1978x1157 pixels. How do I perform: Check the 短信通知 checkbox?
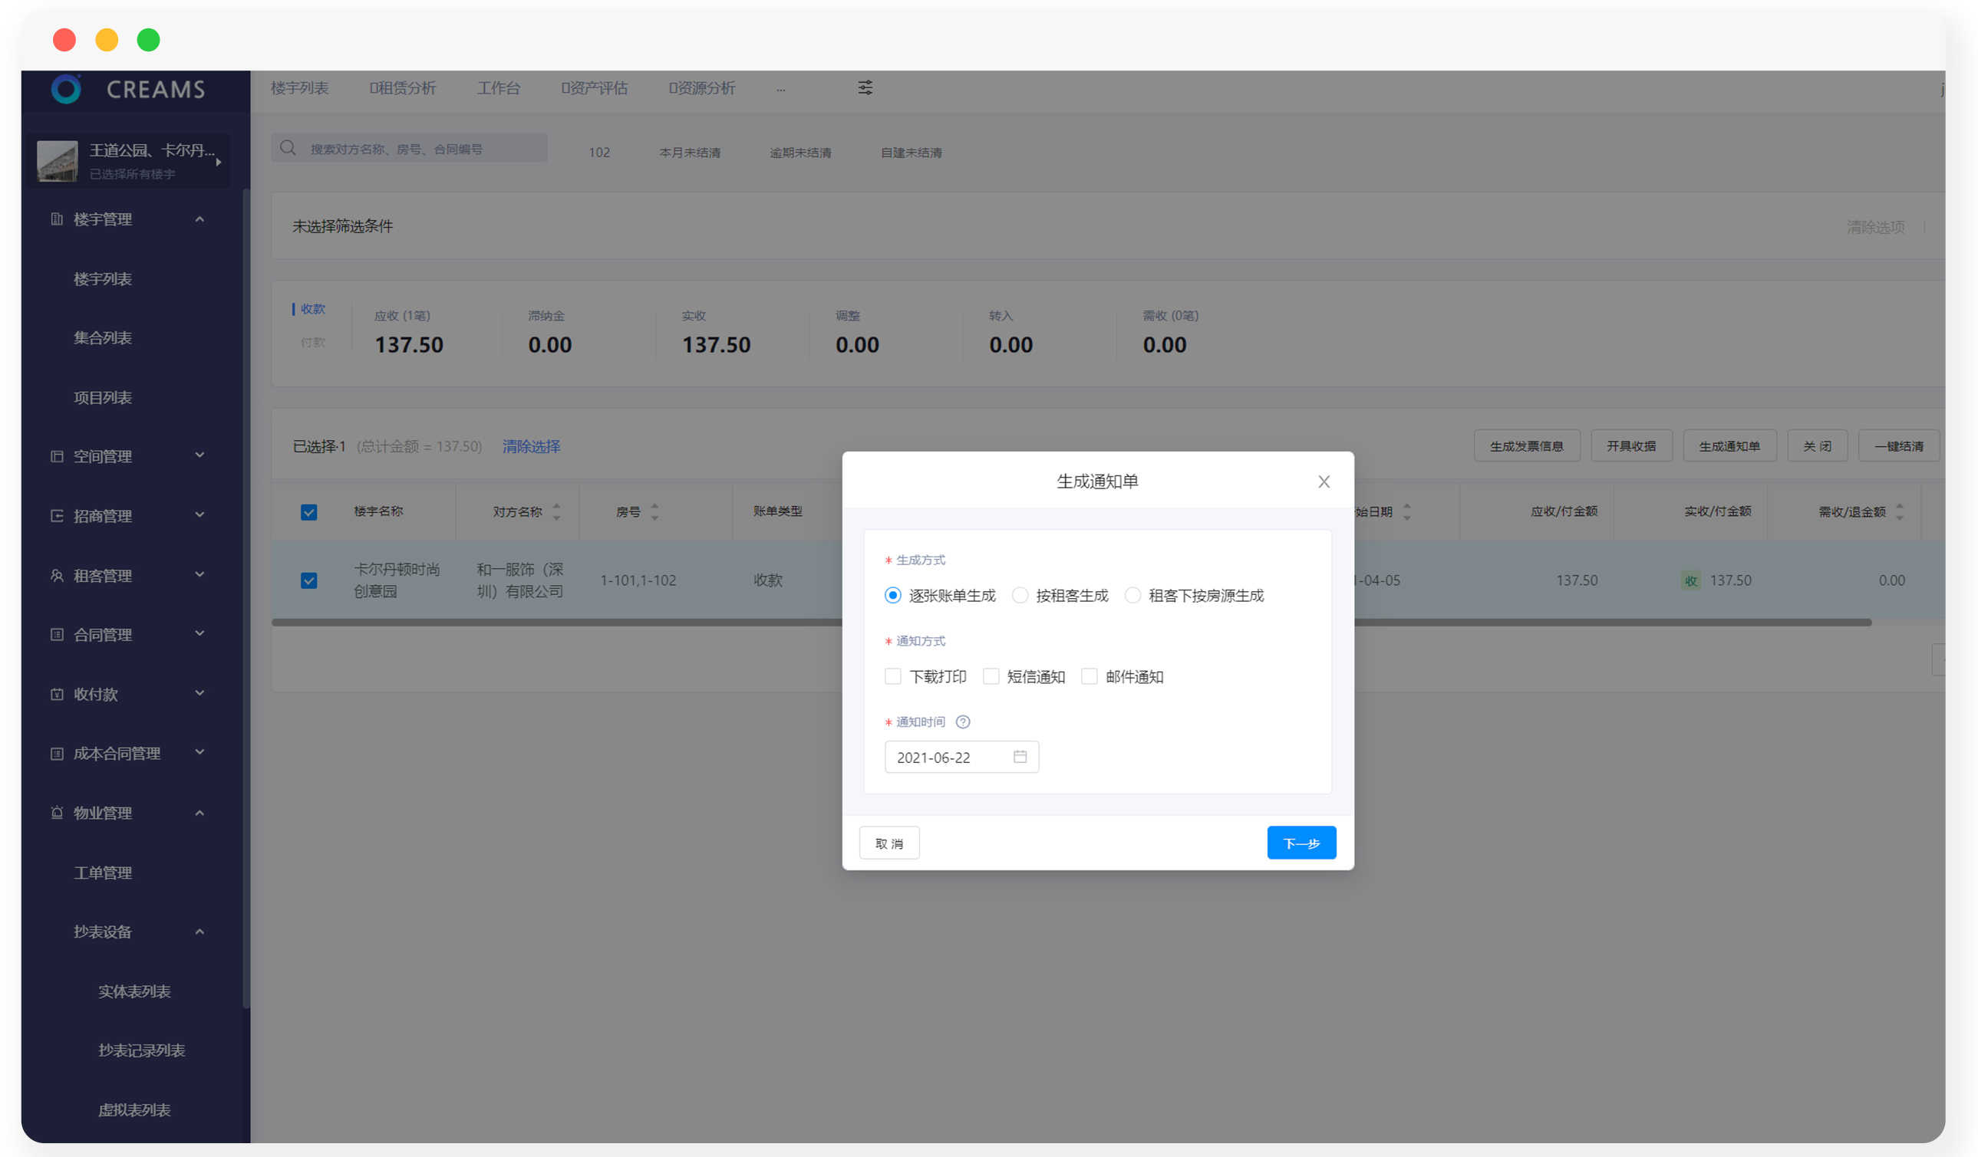[x=990, y=676]
